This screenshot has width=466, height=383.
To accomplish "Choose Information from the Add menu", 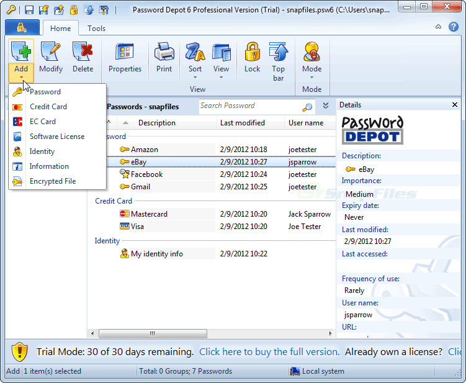I will (57, 166).
